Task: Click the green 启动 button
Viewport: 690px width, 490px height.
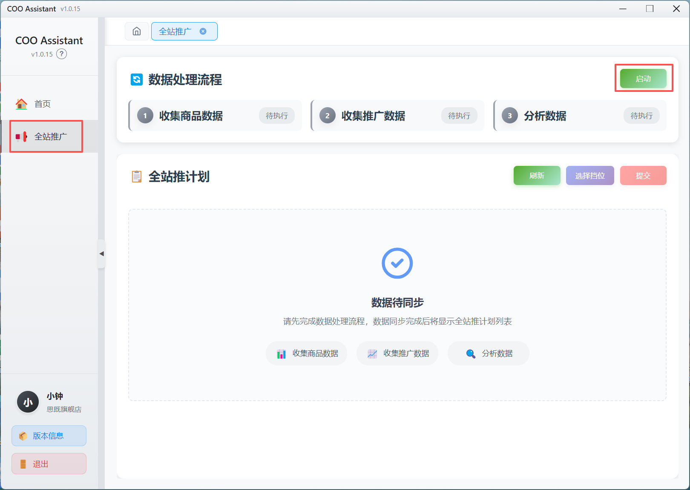Action: click(x=644, y=78)
